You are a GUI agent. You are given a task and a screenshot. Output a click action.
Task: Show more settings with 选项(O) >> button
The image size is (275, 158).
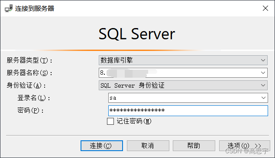[x=245, y=145]
